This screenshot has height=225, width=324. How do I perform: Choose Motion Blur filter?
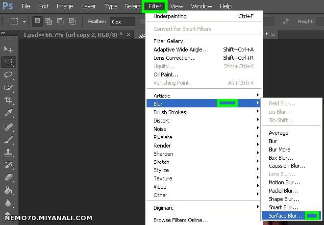[291, 182]
